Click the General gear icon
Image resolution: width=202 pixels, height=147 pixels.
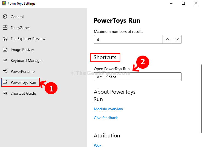click(x=5, y=16)
